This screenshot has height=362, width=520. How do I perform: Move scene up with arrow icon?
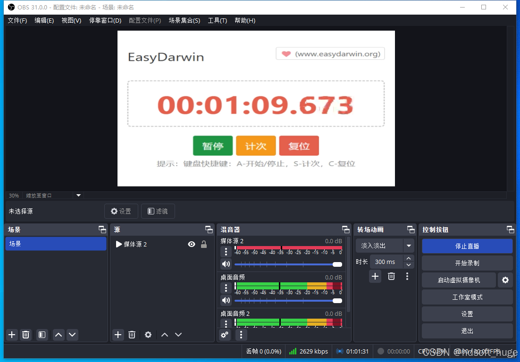click(59, 335)
